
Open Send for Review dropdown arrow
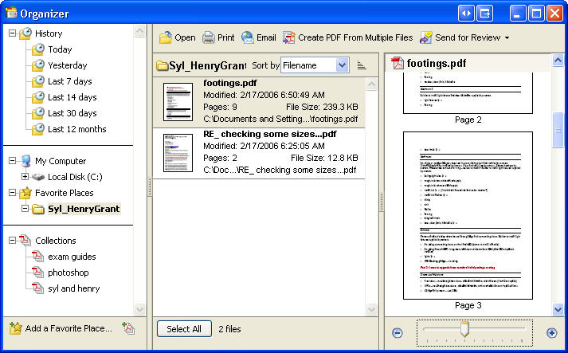507,37
